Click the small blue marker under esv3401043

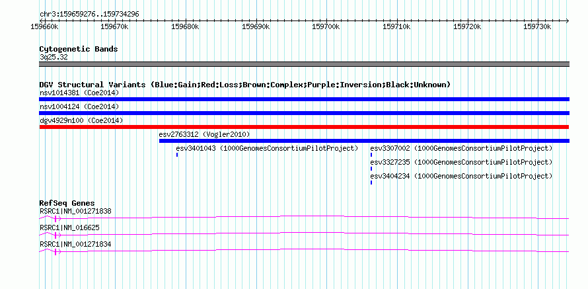[177, 155]
